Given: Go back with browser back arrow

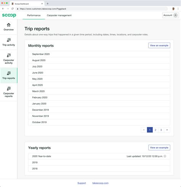Looking at the screenshot, I should pyautogui.click(x=3, y=9).
